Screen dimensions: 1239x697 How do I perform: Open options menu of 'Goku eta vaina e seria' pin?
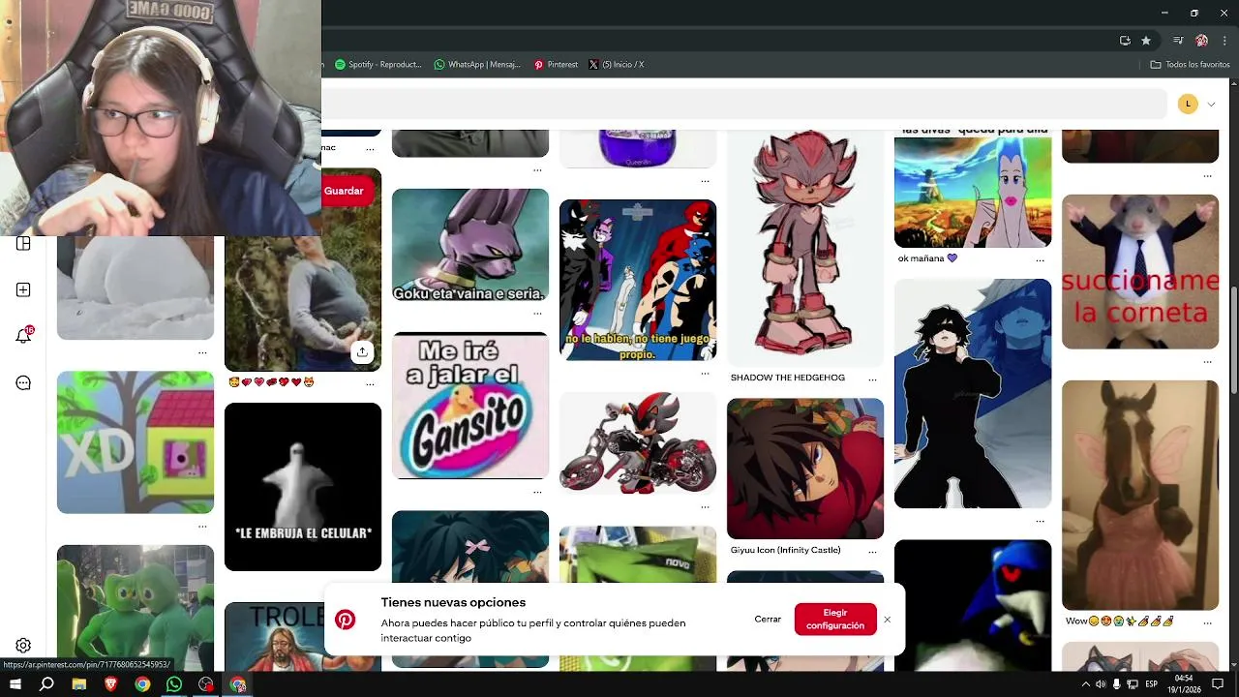point(537,314)
